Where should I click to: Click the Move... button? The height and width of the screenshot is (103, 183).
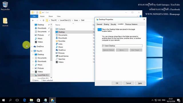[122, 50]
